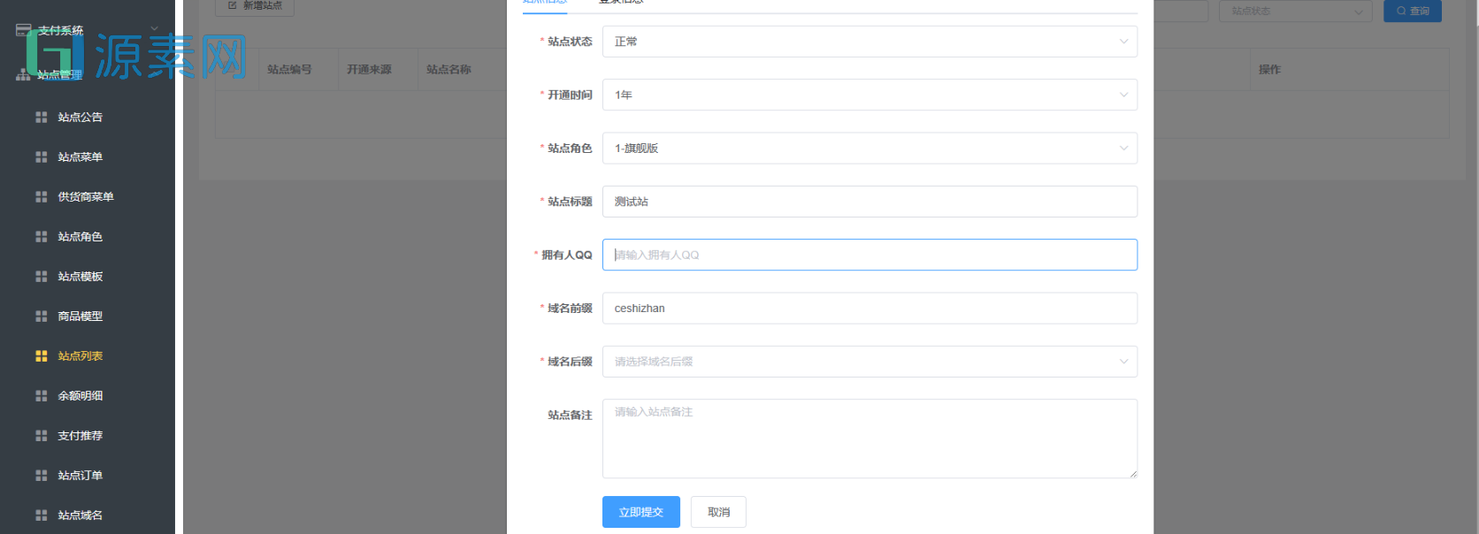Open the 站点角色 dropdown showing 1-旗舰版
The width and height of the screenshot is (1479, 534).
tap(870, 148)
